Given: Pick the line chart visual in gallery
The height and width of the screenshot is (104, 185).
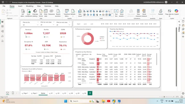Looking at the screenshot, I should coord(103,11).
